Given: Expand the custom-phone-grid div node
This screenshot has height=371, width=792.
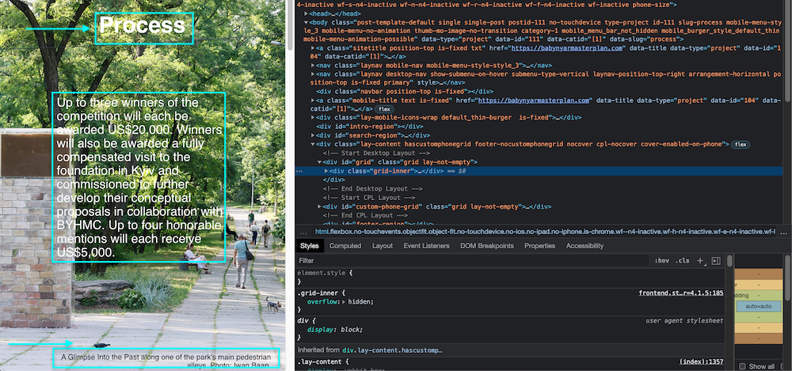Looking at the screenshot, I should 319,206.
